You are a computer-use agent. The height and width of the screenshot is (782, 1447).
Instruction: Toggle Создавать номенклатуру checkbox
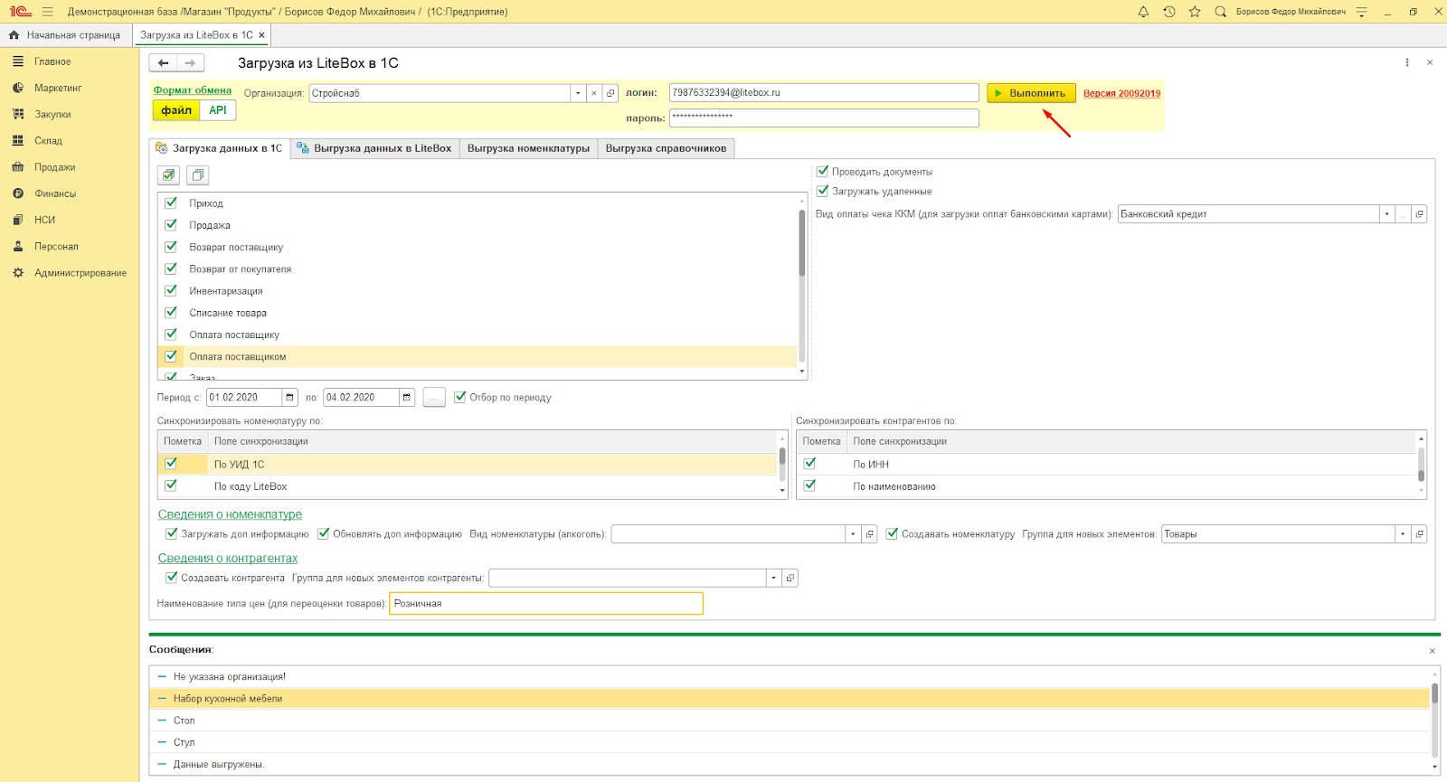[892, 533]
